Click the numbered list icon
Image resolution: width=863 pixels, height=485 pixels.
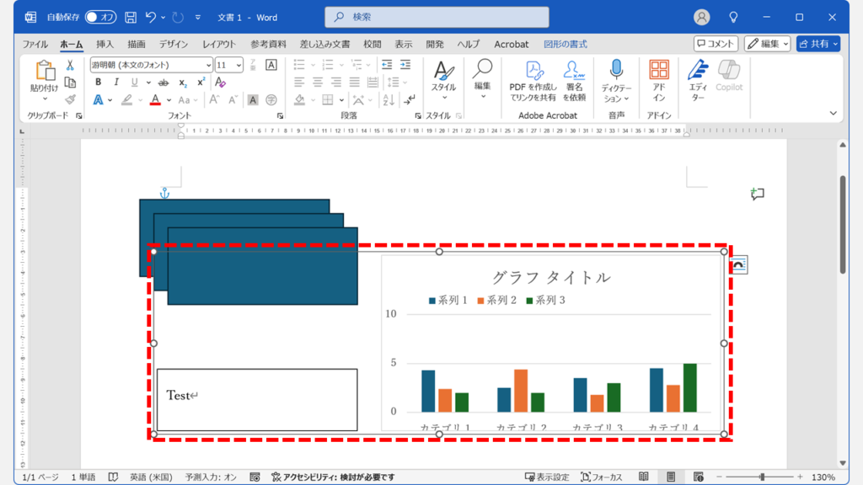pyautogui.click(x=328, y=65)
